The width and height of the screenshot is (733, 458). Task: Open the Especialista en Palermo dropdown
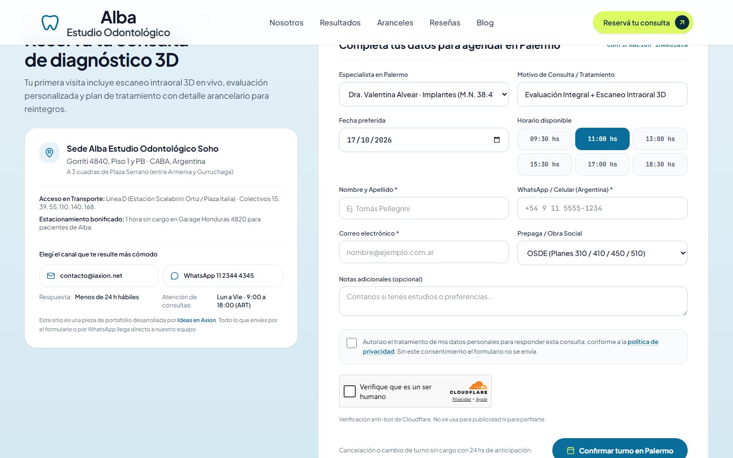coord(424,94)
